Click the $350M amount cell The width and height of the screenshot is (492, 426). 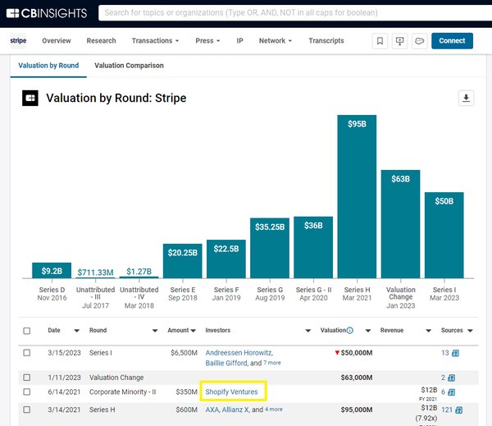pyautogui.click(x=186, y=392)
